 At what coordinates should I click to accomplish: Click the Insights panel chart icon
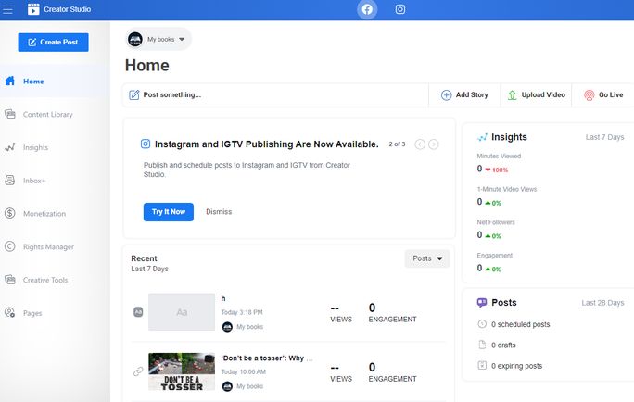pyautogui.click(x=482, y=137)
